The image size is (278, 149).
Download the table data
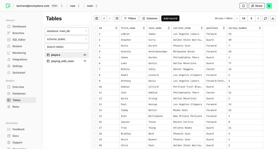[x=273, y=18]
